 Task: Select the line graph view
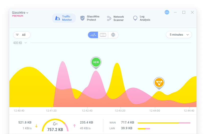pos(93,35)
